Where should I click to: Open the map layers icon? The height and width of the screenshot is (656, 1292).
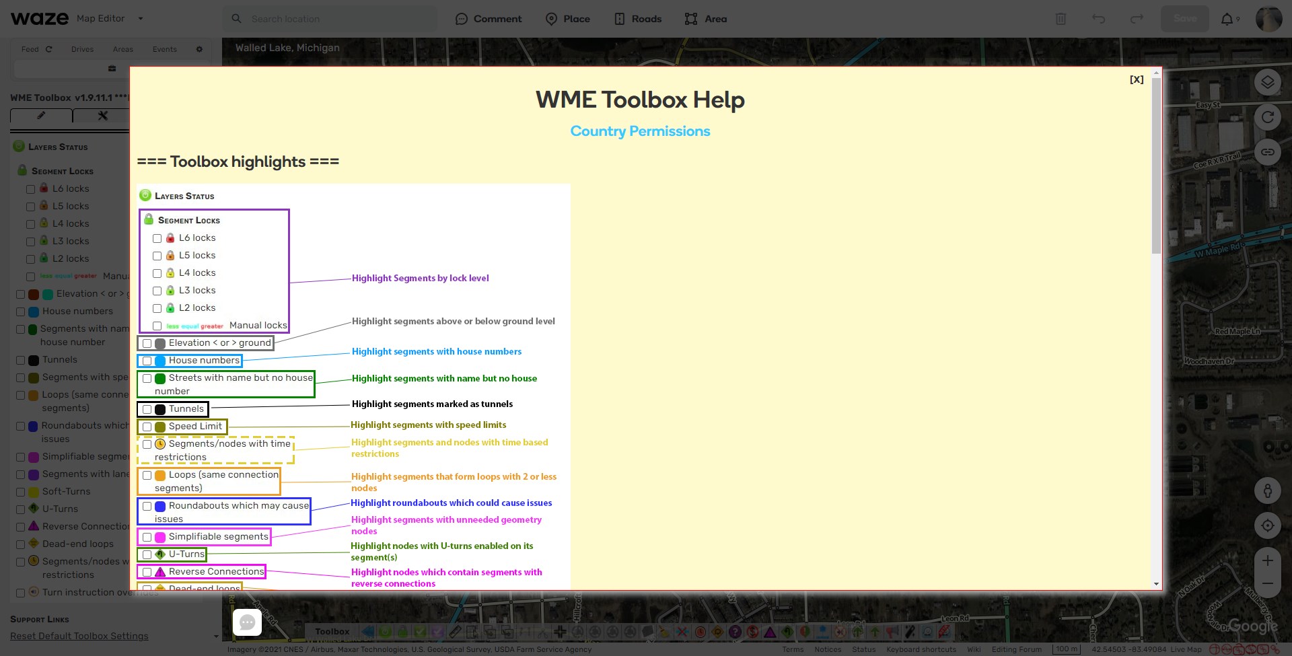click(x=1267, y=82)
